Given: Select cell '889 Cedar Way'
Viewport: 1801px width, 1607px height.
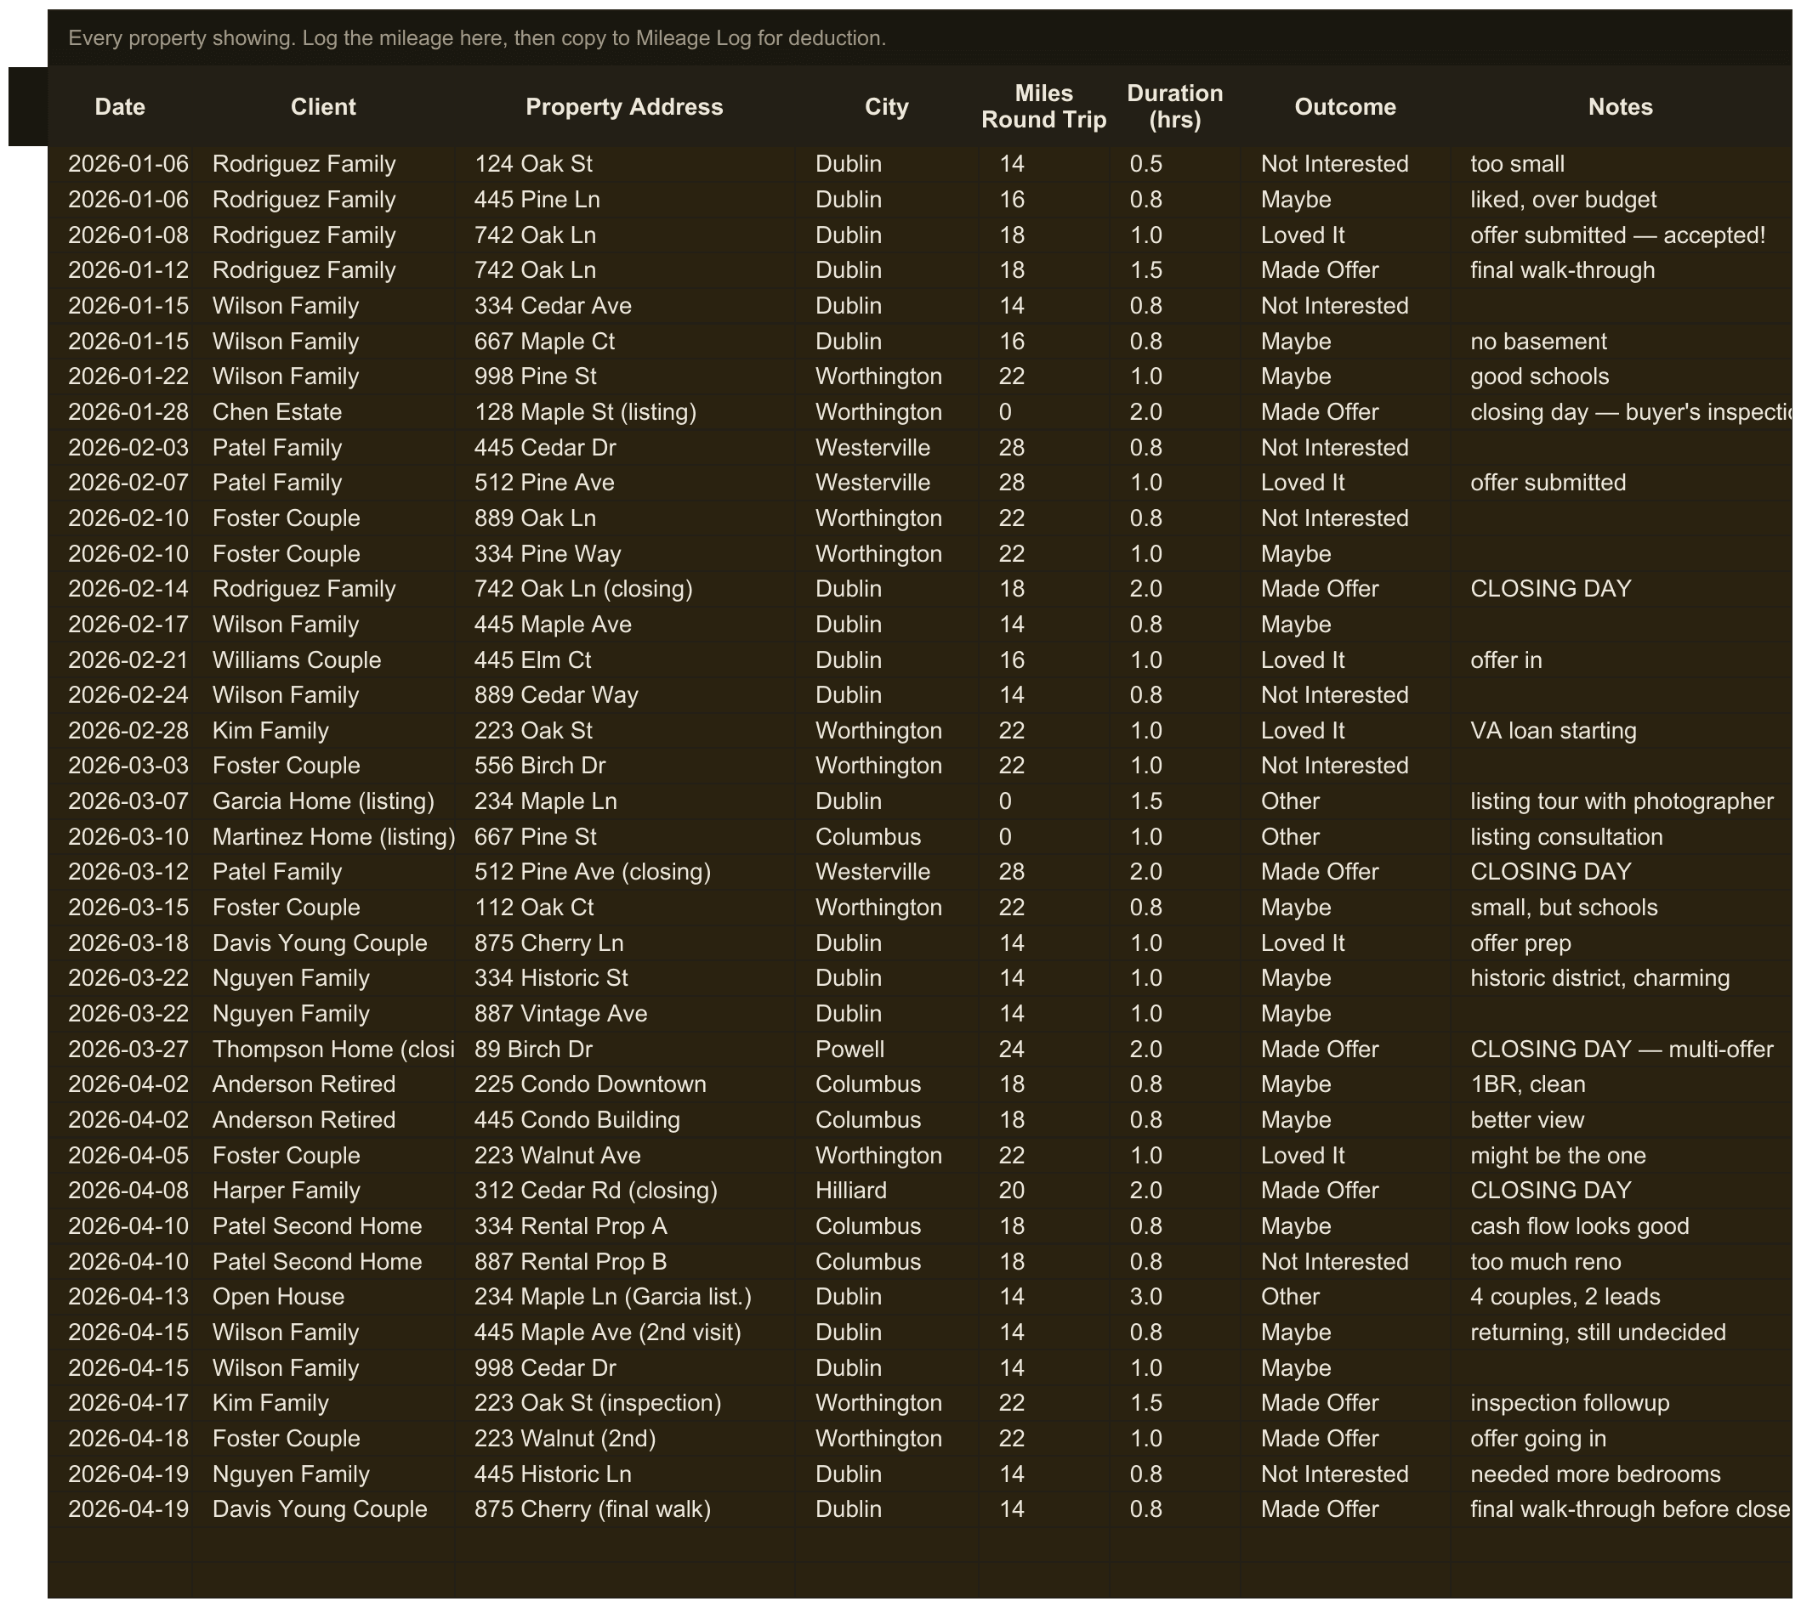Looking at the screenshot, I should [624, 695].
